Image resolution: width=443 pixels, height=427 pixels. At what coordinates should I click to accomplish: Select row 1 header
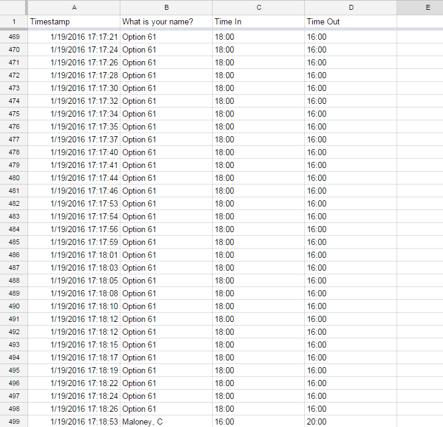[14, 22]
